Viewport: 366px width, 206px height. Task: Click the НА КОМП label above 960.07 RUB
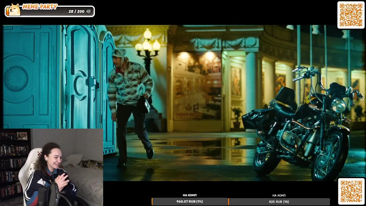tap(190, 195)
